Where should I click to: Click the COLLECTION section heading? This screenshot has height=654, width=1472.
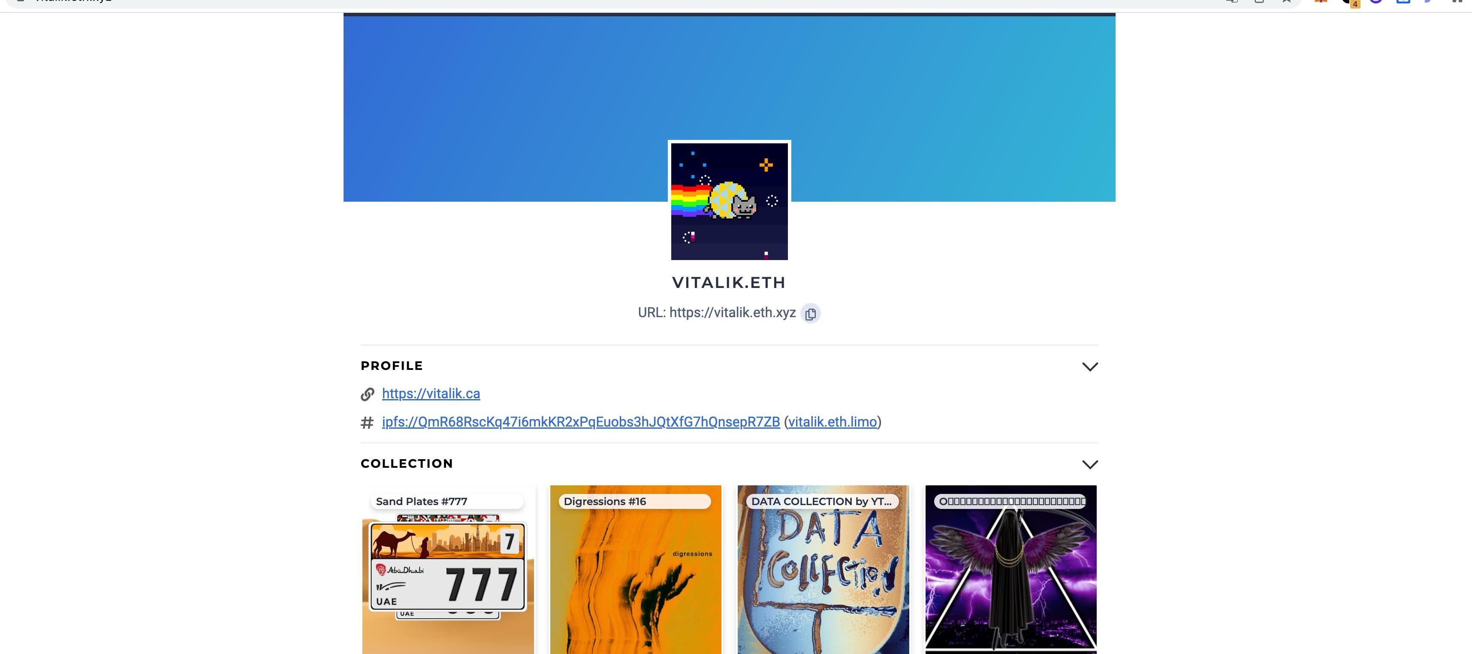(x=406, y=463)
